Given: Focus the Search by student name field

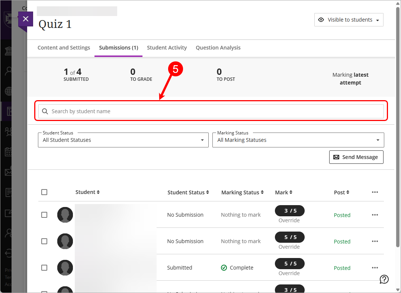Looking at the screenshot, I should [x=211, y=111].
